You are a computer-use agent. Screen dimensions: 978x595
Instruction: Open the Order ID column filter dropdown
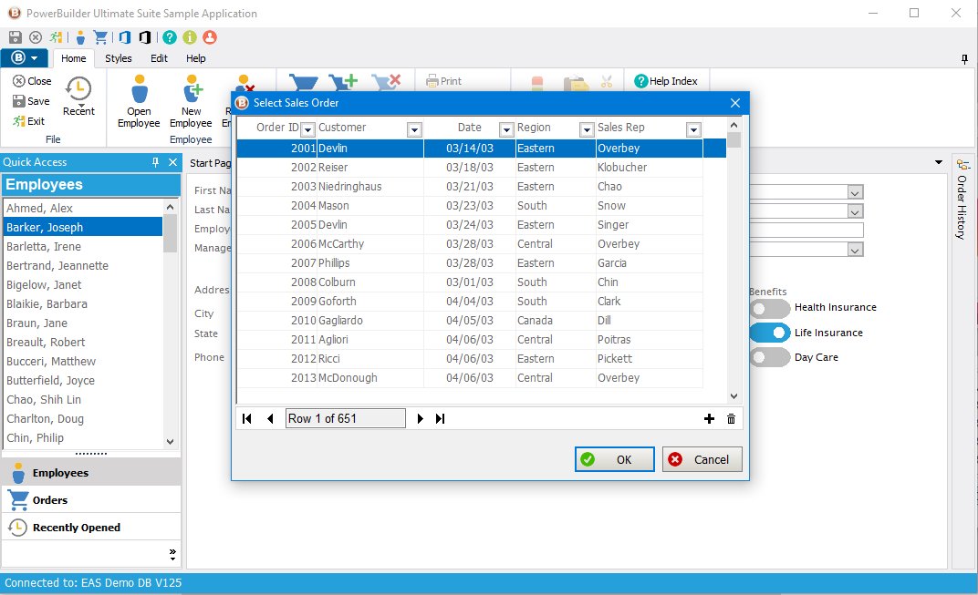point(307,129)
